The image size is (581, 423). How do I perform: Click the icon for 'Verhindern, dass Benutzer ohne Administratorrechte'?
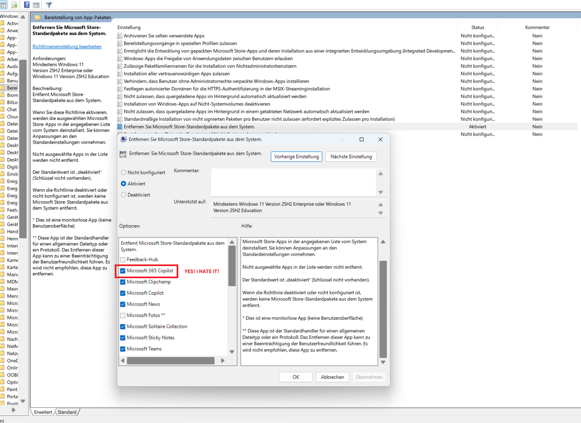coord(119,81)
